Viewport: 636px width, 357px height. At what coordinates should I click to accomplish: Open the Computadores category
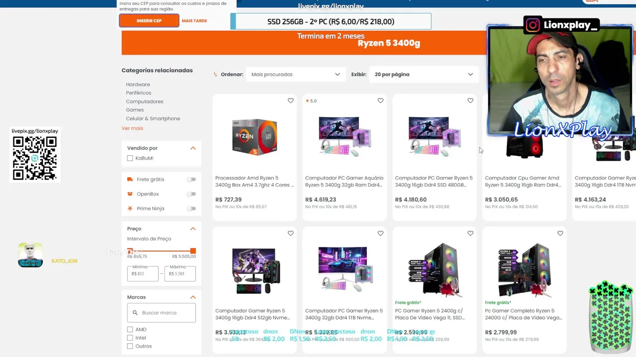145,102
